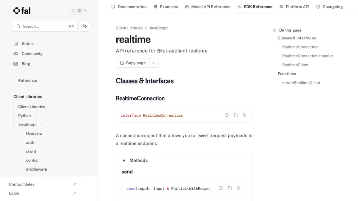The height and width of the screenshot is (201, 358).
Task: Open the Changelog tab
Action: 329,7
